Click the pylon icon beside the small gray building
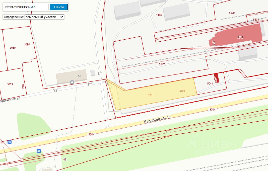Image resolution: width=268 pixels, height=171 pixels. point(99,74)
